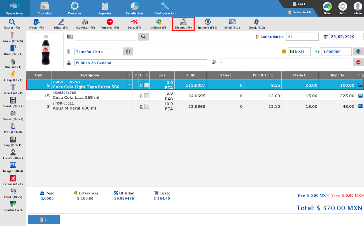The width and height of the screenshot is (364, 226).
Task: Open the Utilidad (F8) tool
Action: tap(159, 22)
